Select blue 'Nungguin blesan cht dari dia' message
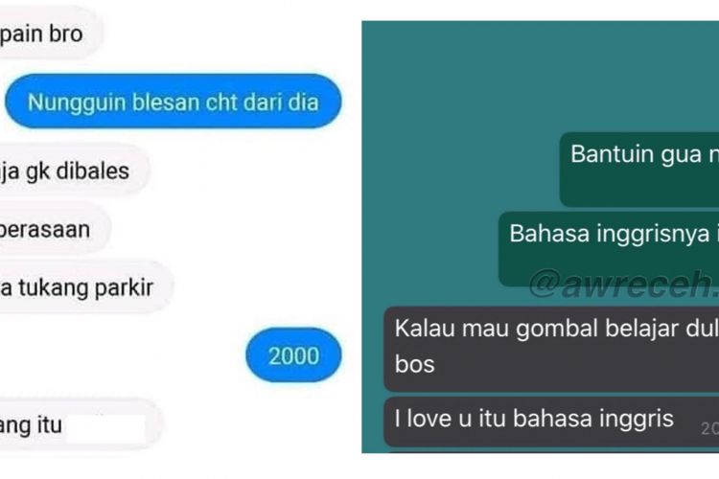This screenshot has width=719, height=479. pos(174,102)
